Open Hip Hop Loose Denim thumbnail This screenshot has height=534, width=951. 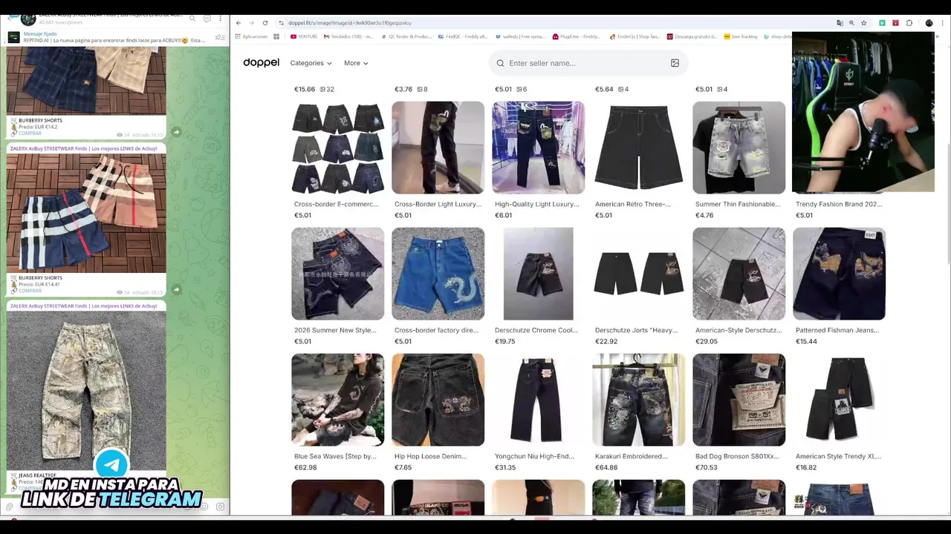click(438, 400)
